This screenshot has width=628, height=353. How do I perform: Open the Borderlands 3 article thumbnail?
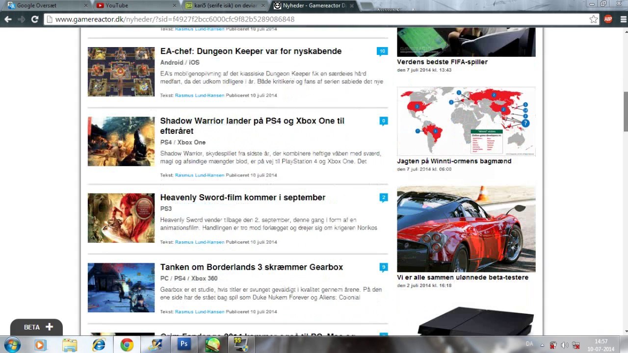121,288
